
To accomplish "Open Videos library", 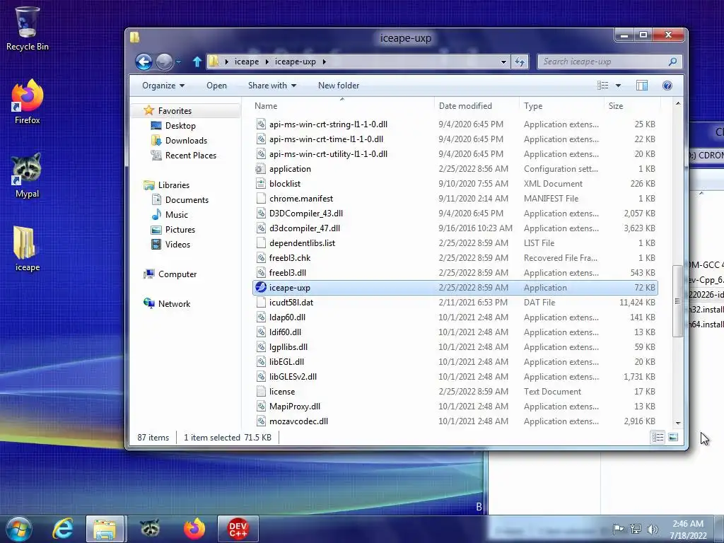I will (x=177, y=244).
